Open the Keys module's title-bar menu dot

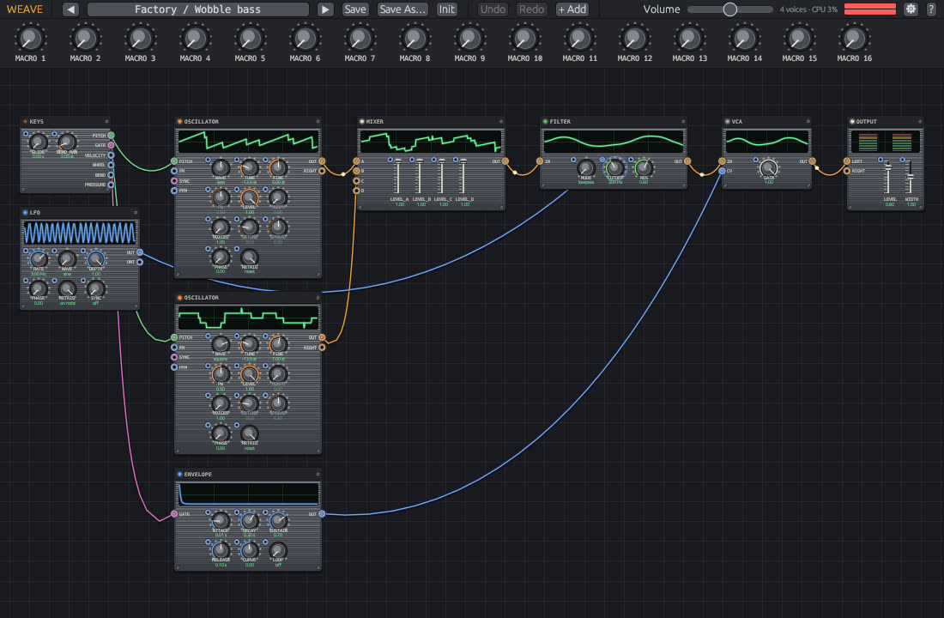tap(106, 122)
